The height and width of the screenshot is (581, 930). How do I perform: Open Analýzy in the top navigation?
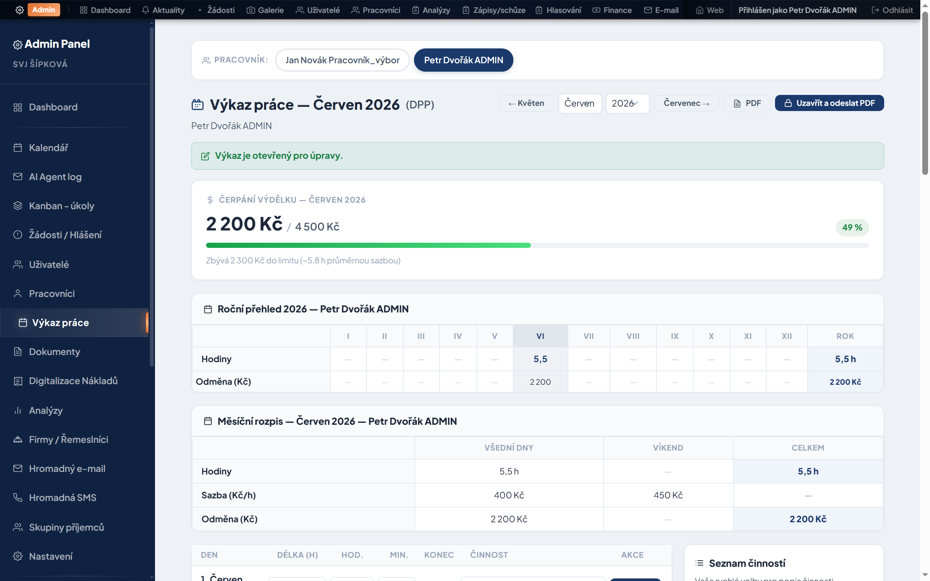[x=431, y=10]
